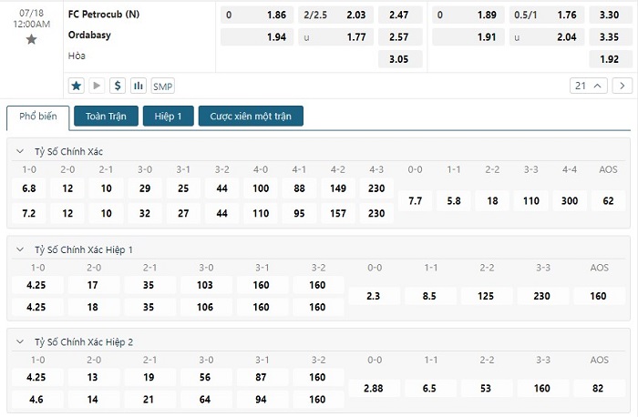Click the blue star icon in match toolbar
This screenshot has width=638, height=417.
(77, 86)
